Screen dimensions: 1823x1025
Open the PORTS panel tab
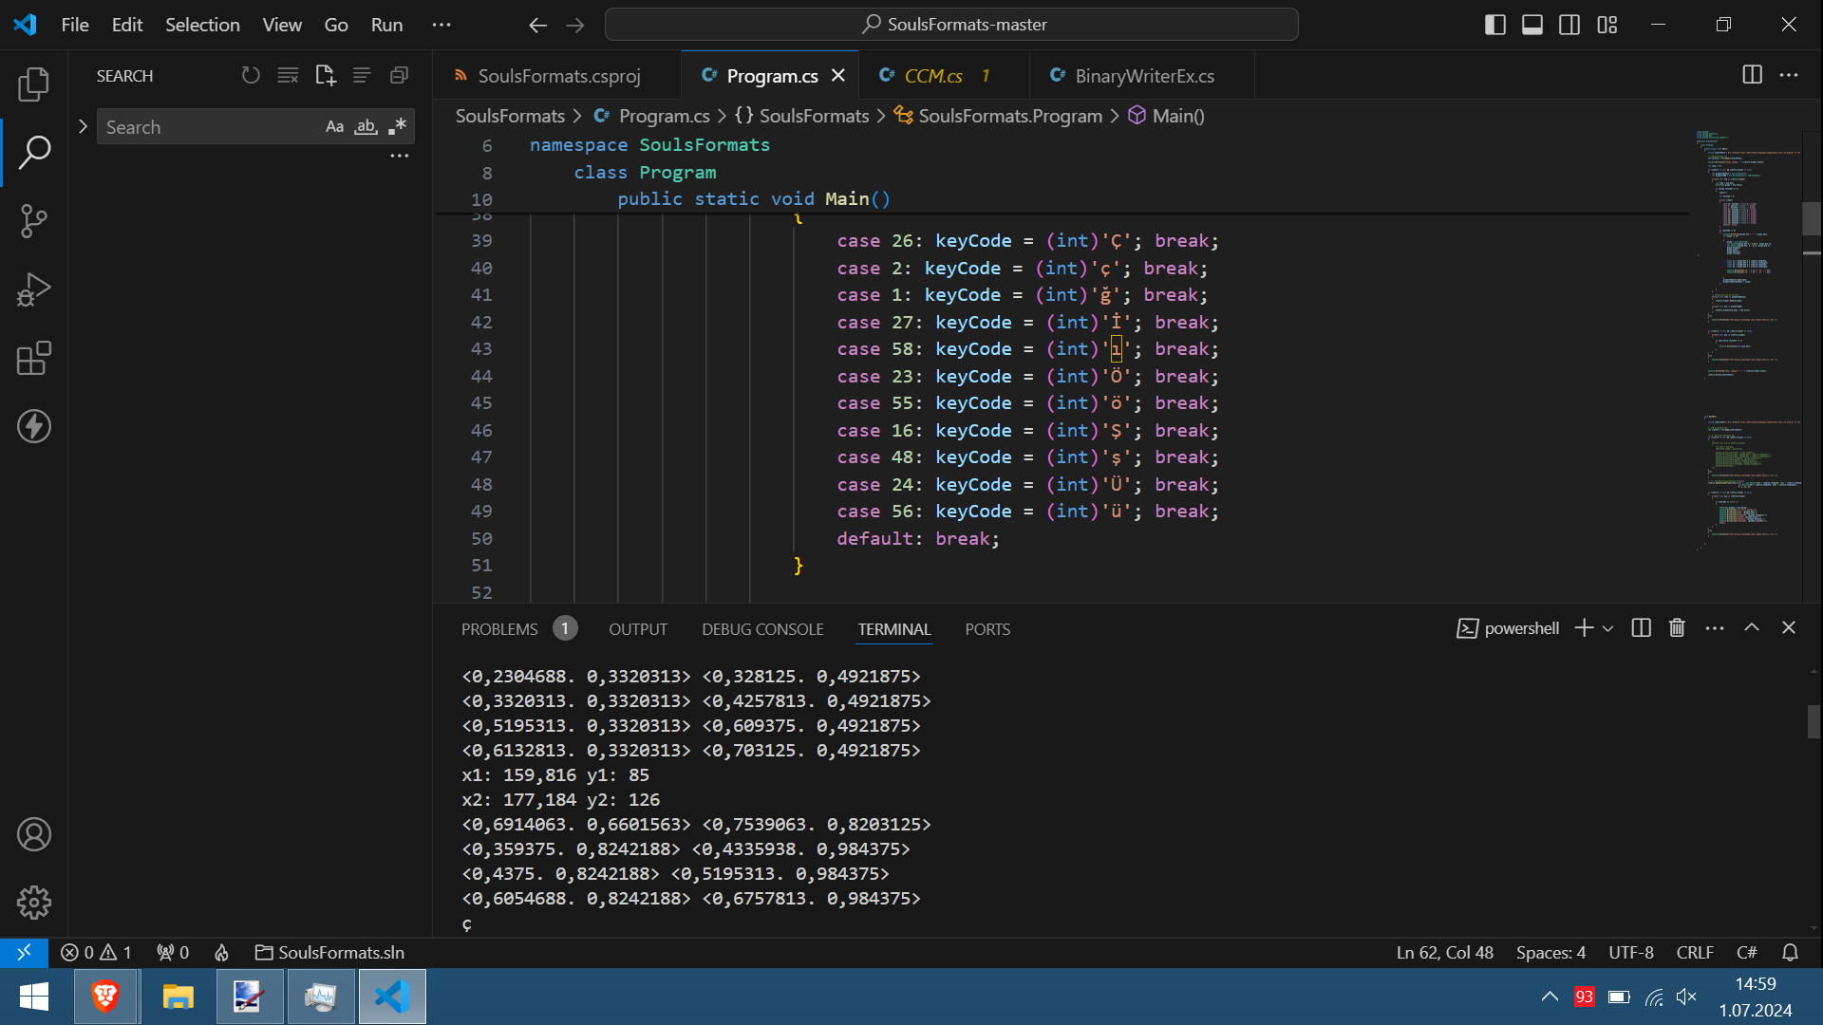987,629
